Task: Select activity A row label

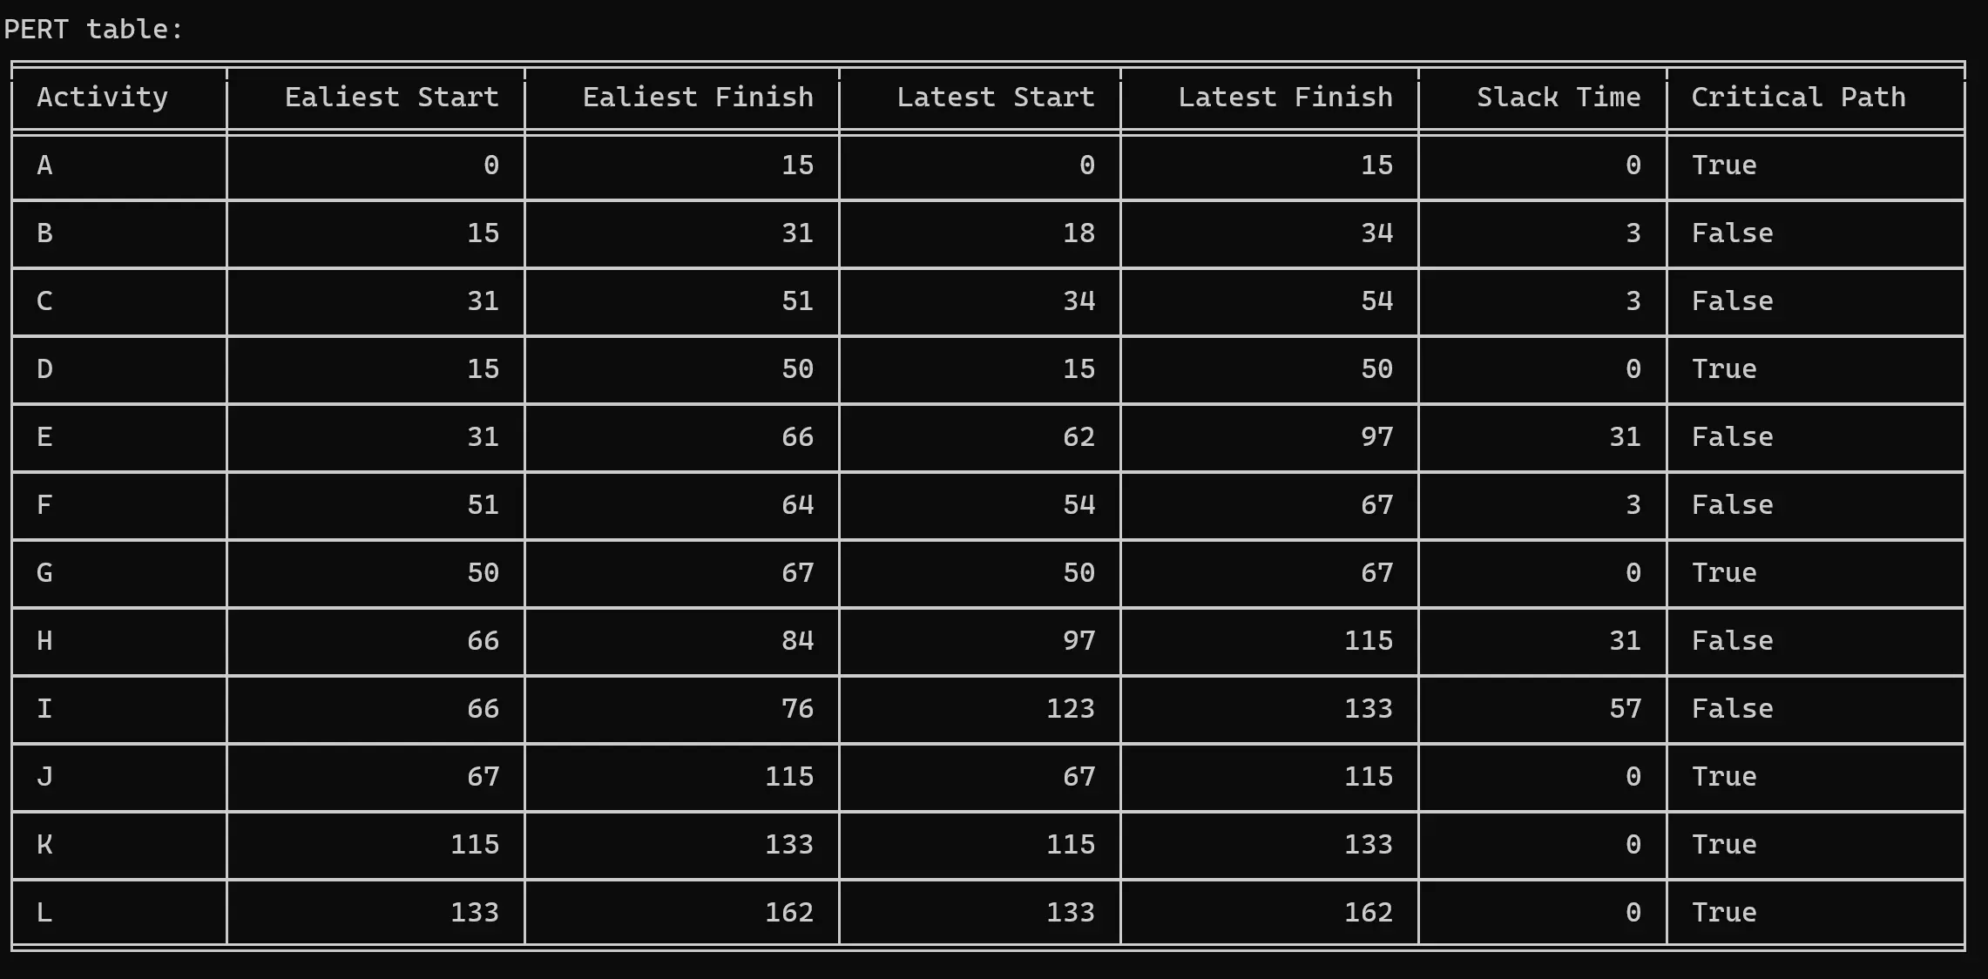Action: (44, 165)
